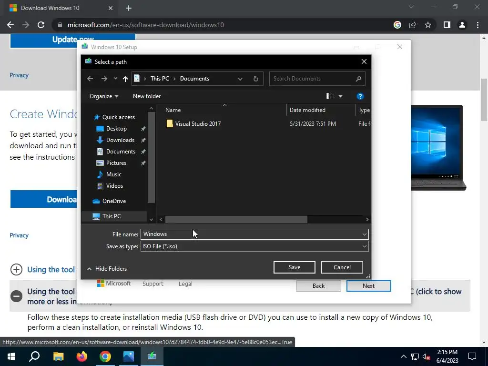Click Documents in the address breadcrumb
The image size is (488, 366).
tap(194, 79)
